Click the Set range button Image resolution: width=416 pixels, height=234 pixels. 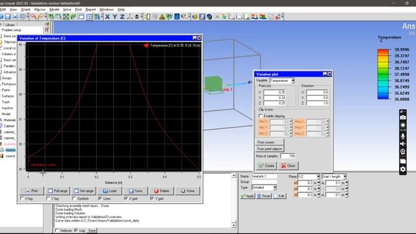click(84, 190)
